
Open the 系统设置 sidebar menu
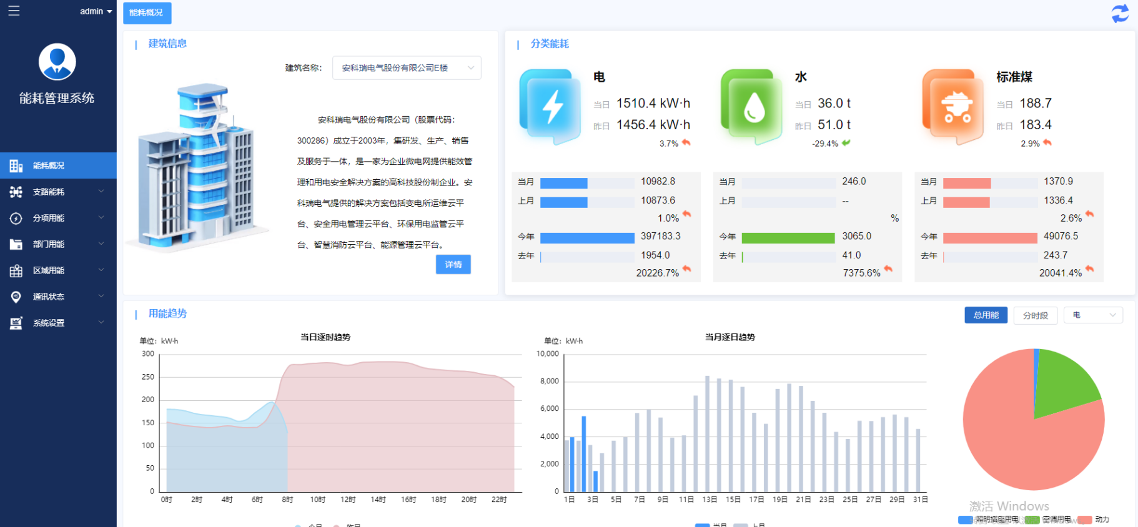coord(58,323)
